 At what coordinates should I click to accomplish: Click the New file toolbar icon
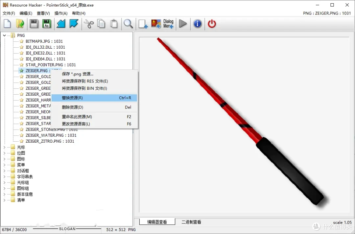tap(7, 24)
